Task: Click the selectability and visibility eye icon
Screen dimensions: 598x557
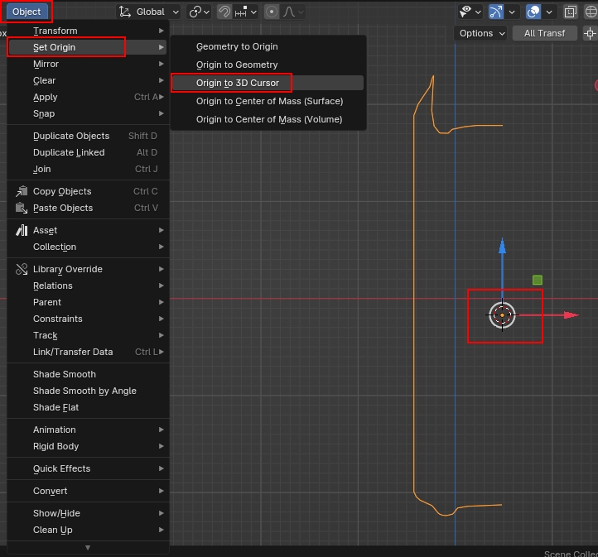Action: click(466, 12)
